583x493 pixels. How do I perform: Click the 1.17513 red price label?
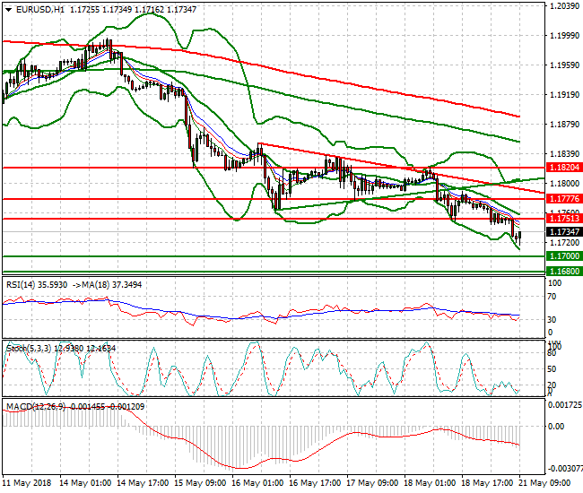564,219
